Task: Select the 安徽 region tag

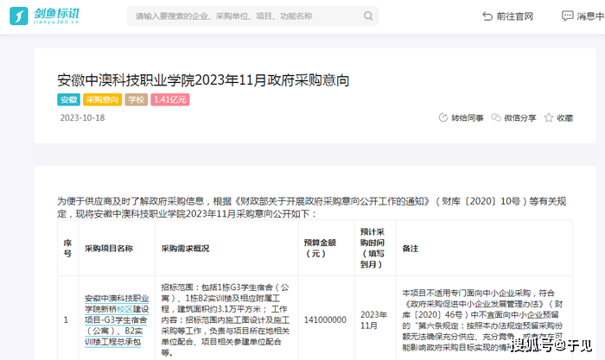Action: 68,99
